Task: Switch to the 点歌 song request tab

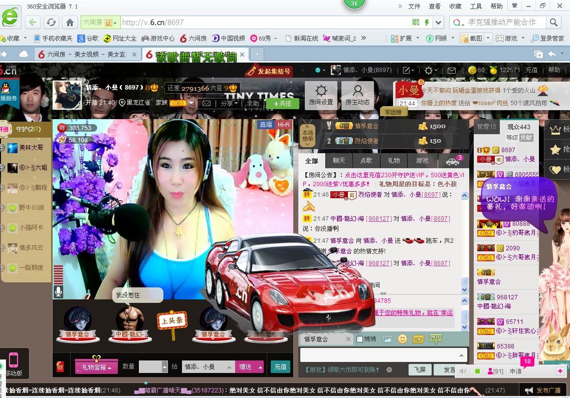Action: pyautogui.click(x=366, y=161)
